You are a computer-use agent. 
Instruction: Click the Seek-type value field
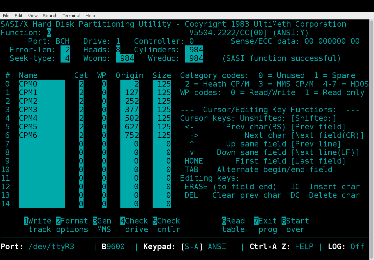click(65, 58)
